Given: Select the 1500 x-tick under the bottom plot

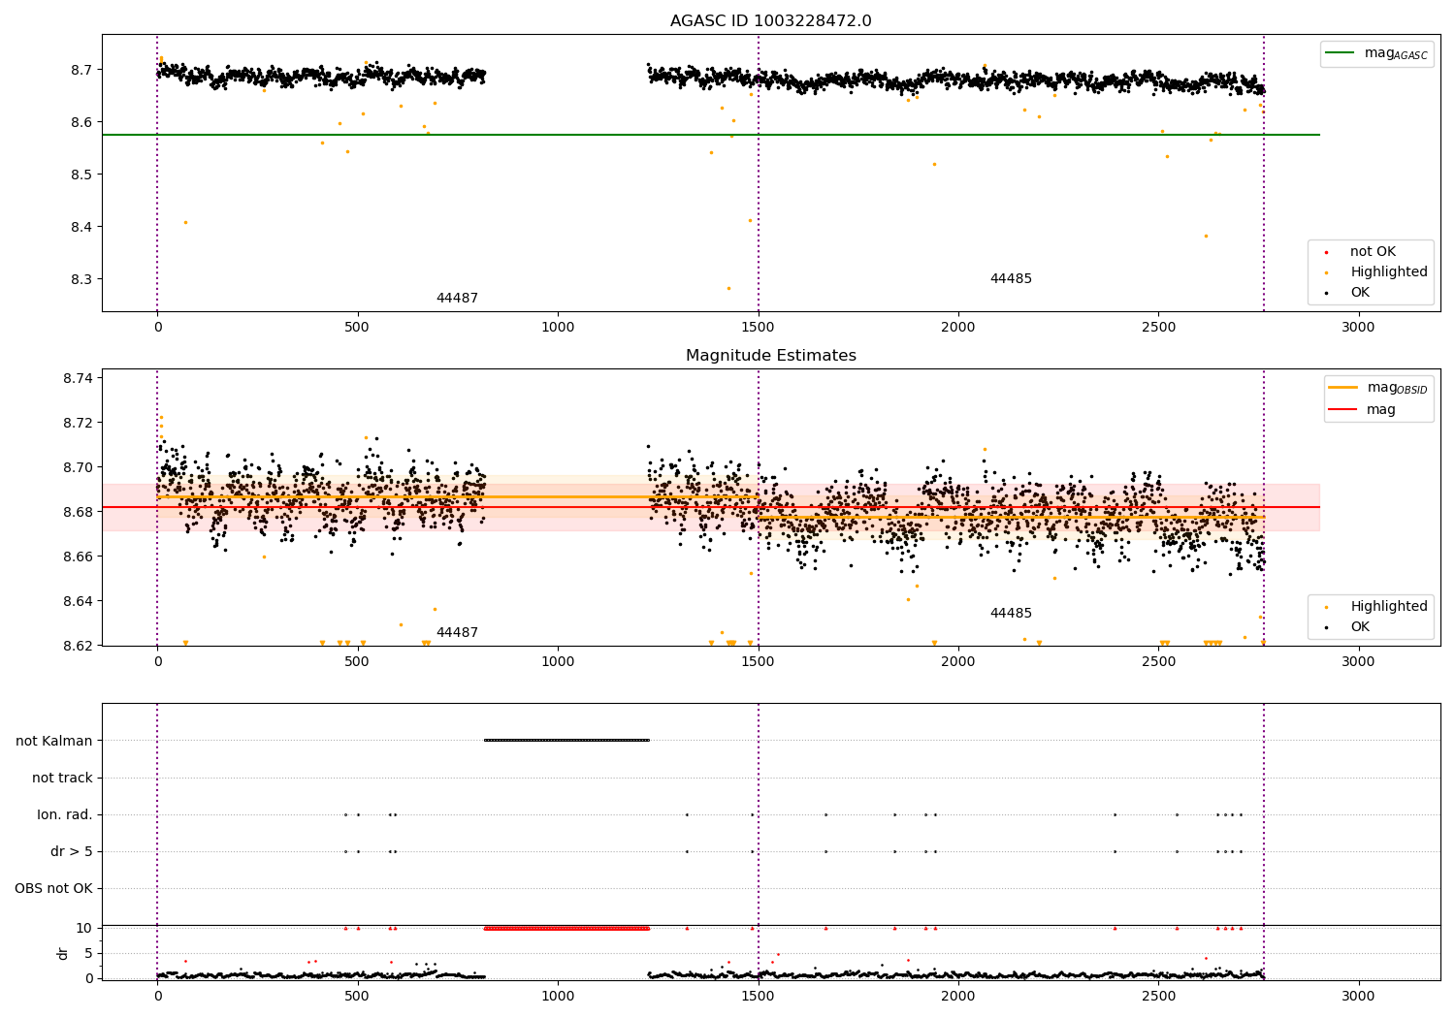Looking at the screenshot, I should click(759, 997).
